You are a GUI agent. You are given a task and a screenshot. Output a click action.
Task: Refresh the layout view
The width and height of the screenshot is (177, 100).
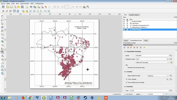coord(18,11)
